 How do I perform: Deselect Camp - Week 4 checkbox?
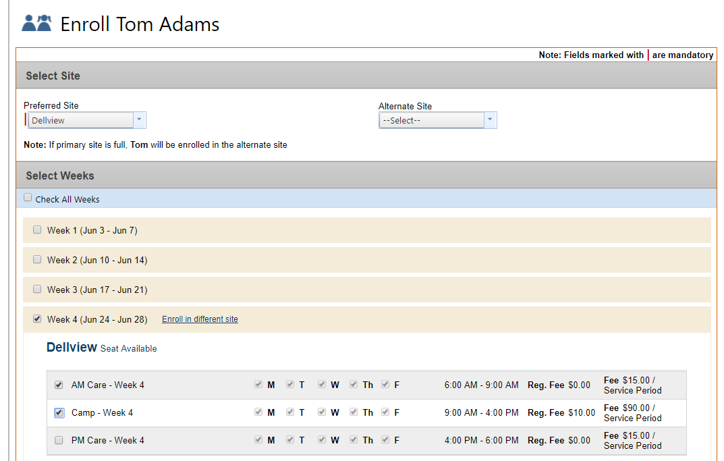59,412
